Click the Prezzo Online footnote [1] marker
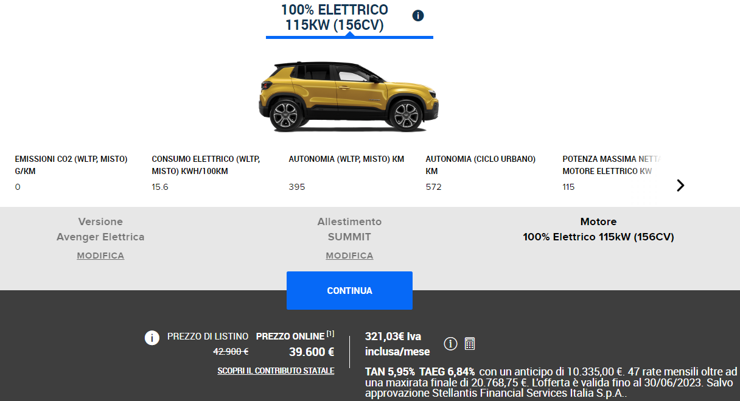The image size is (740, 401). point(330,333)
